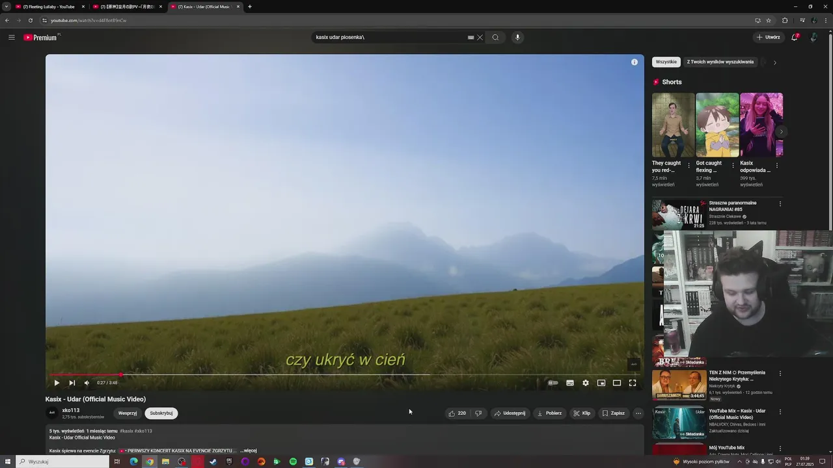Open YouTube notifications bell
833x468 pixels.
[x=795, y=37]
